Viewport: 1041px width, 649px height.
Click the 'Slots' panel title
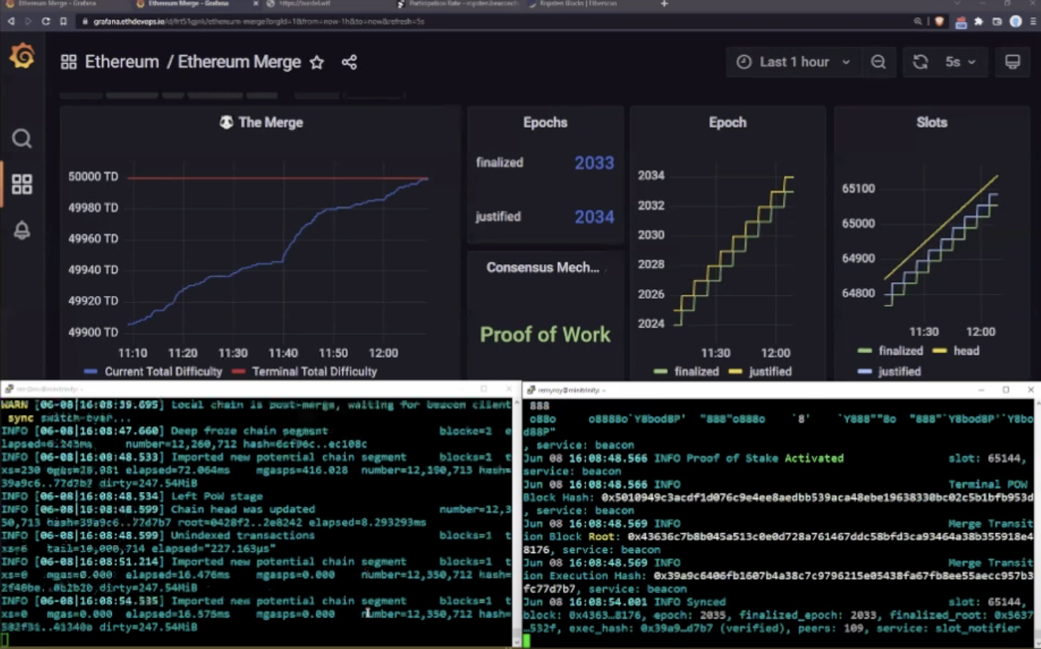pyautogui.click(x=931, y=122)
